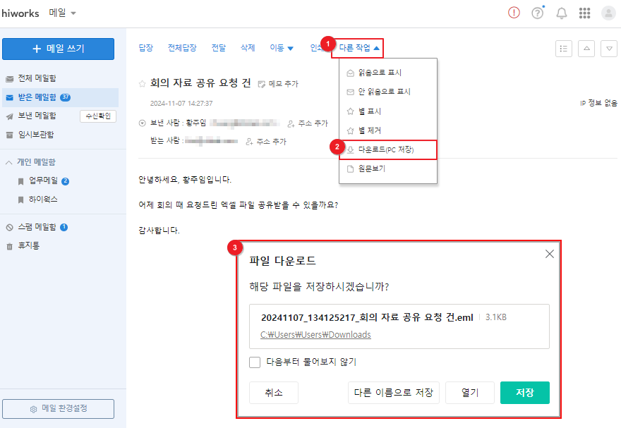Screen dimensions: 621x428
Task: Select 원문보기 from the menu
Action: (x=371, y=169)
